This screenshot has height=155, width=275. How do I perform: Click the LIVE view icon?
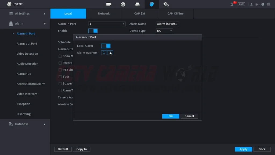click(241, 4)
